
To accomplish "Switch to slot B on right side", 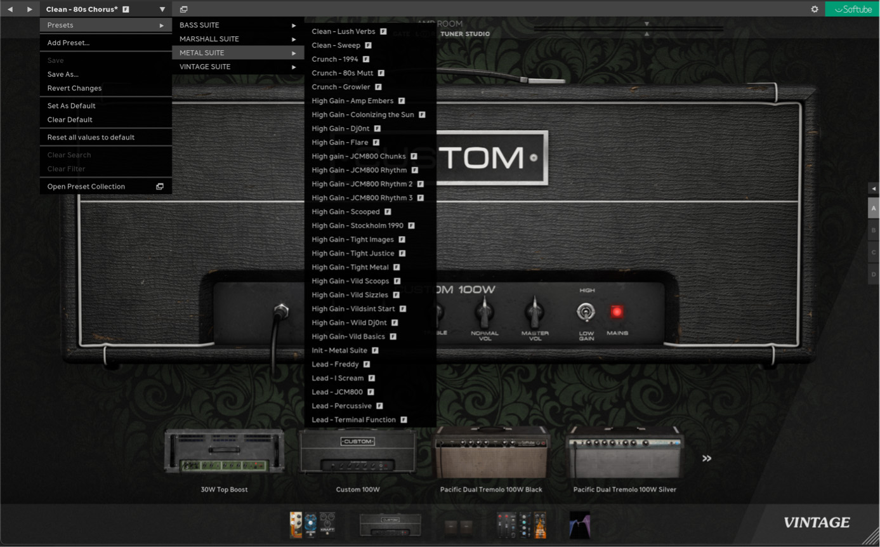I will (x=874, y=230).
